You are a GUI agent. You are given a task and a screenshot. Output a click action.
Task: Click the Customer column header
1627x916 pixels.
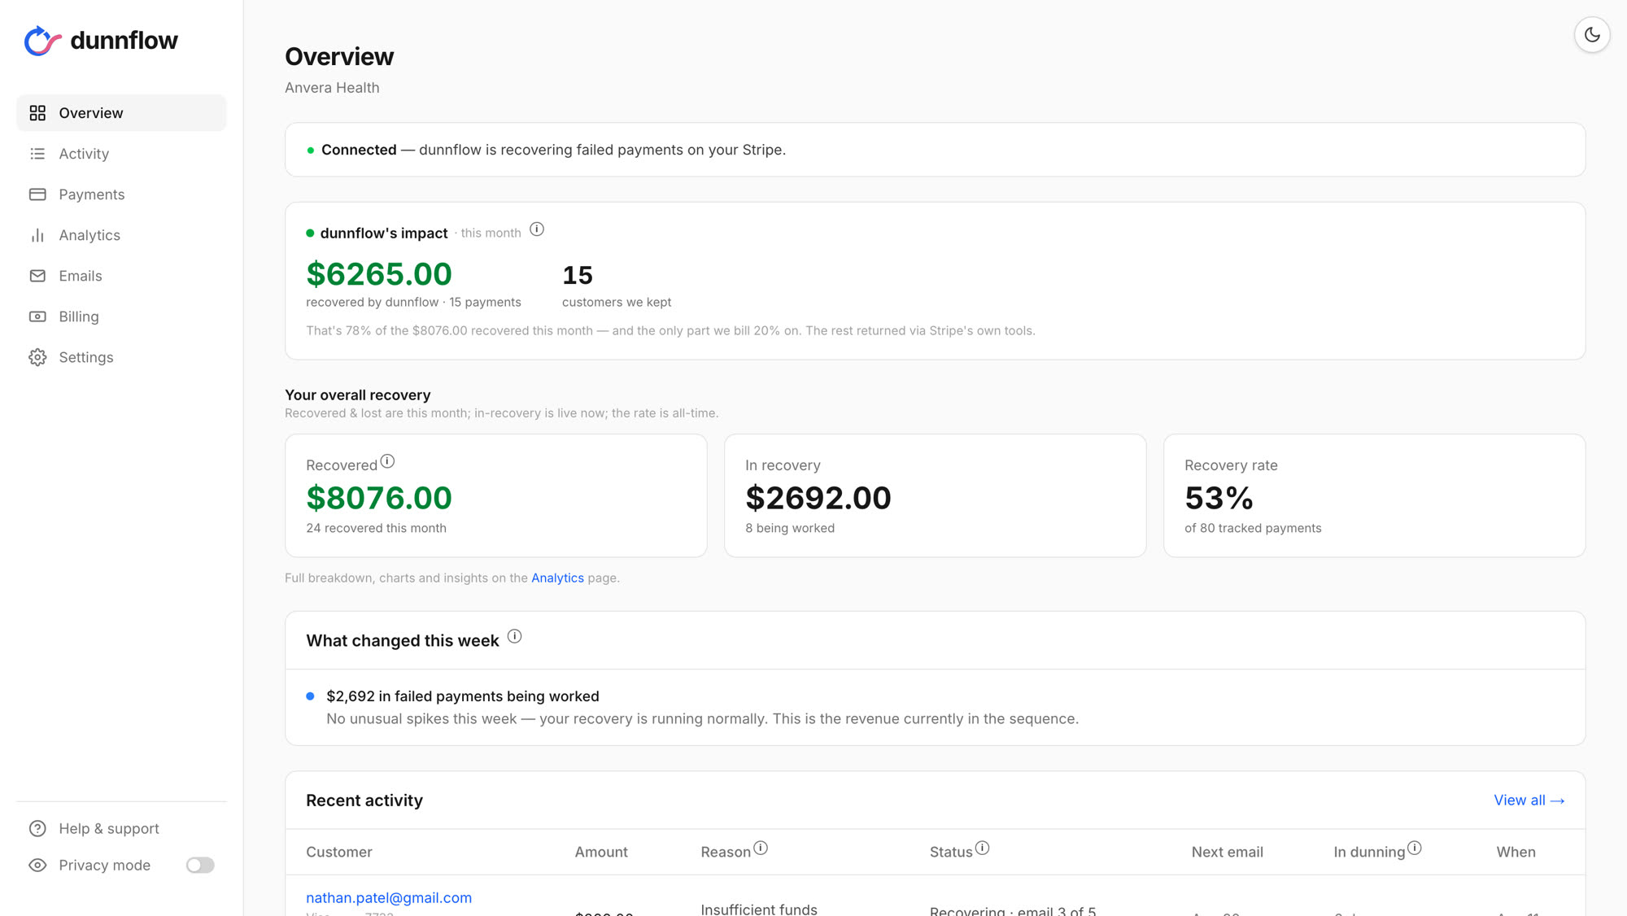tap(339, 852)
